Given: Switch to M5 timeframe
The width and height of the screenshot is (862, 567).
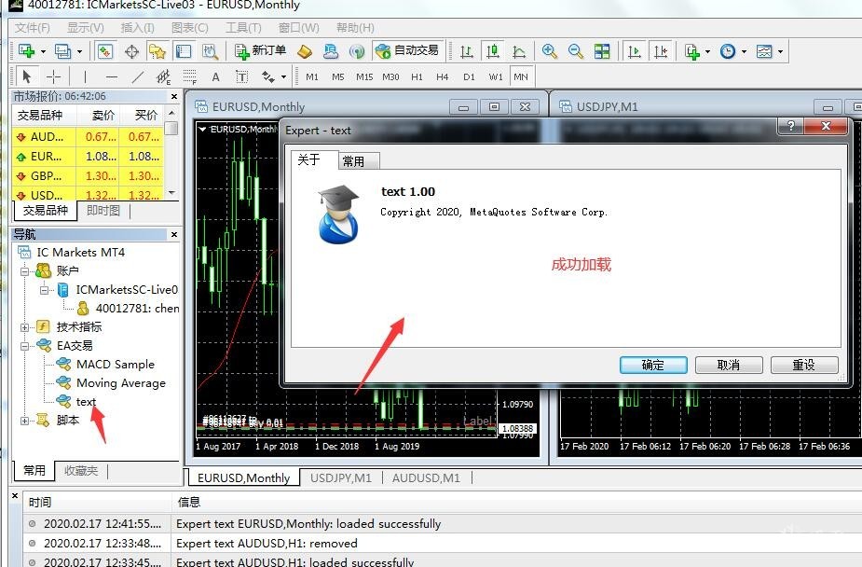Looking at the screenshot, I should 337,76.
